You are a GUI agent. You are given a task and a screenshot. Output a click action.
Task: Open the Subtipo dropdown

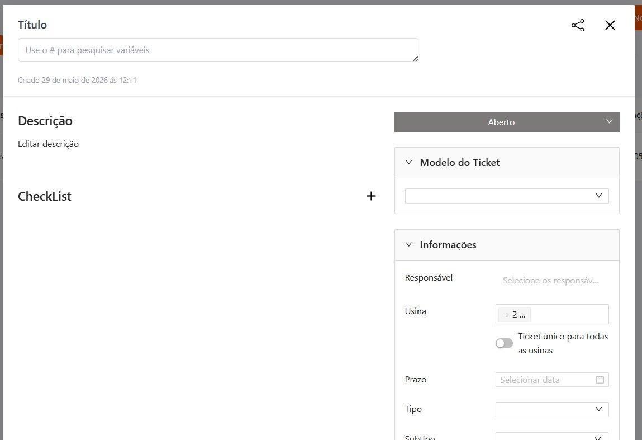coord(552,437)
